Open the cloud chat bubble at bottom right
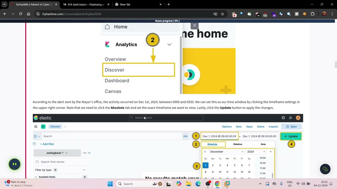The image size is (337, 189). point(325,169)
